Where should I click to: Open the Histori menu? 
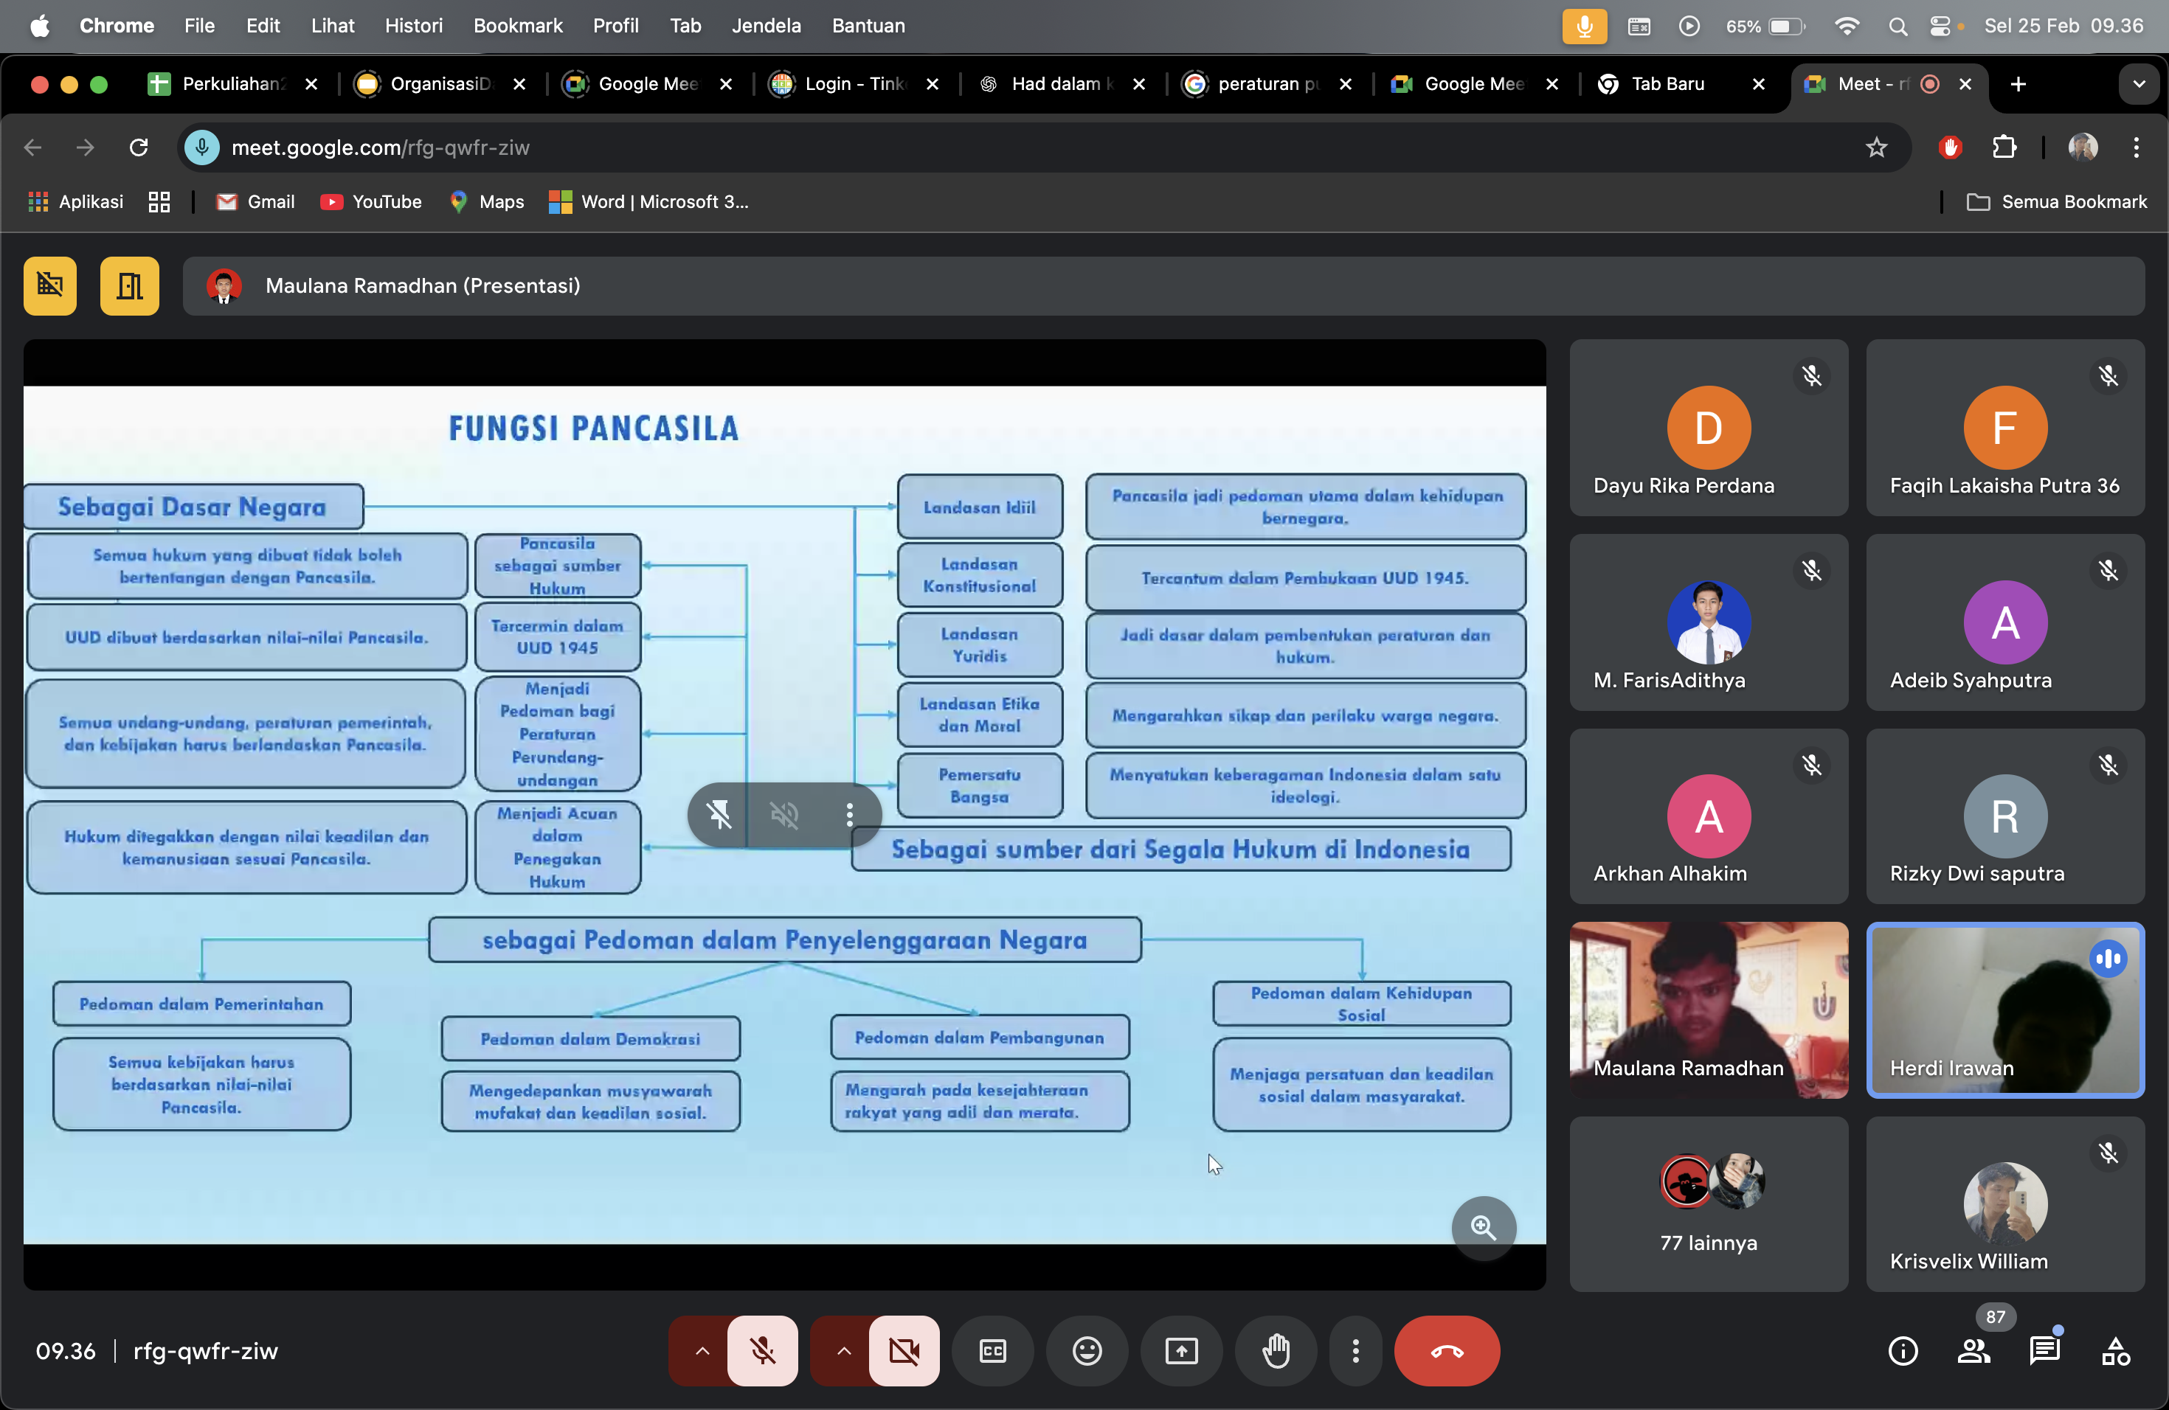pyautogui.click(x=413, y=26)
